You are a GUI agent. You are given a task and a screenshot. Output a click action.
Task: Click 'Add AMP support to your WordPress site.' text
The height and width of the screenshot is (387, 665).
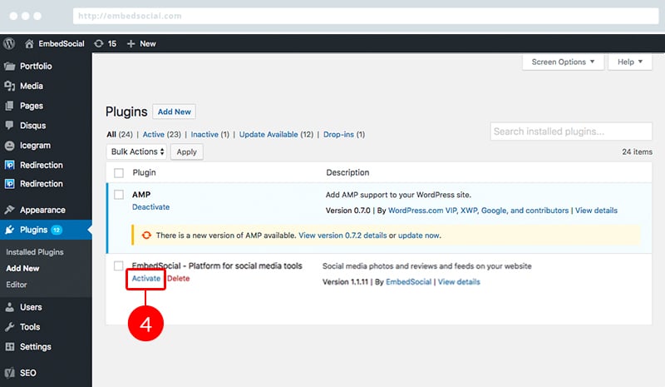(x=398, y=195)
